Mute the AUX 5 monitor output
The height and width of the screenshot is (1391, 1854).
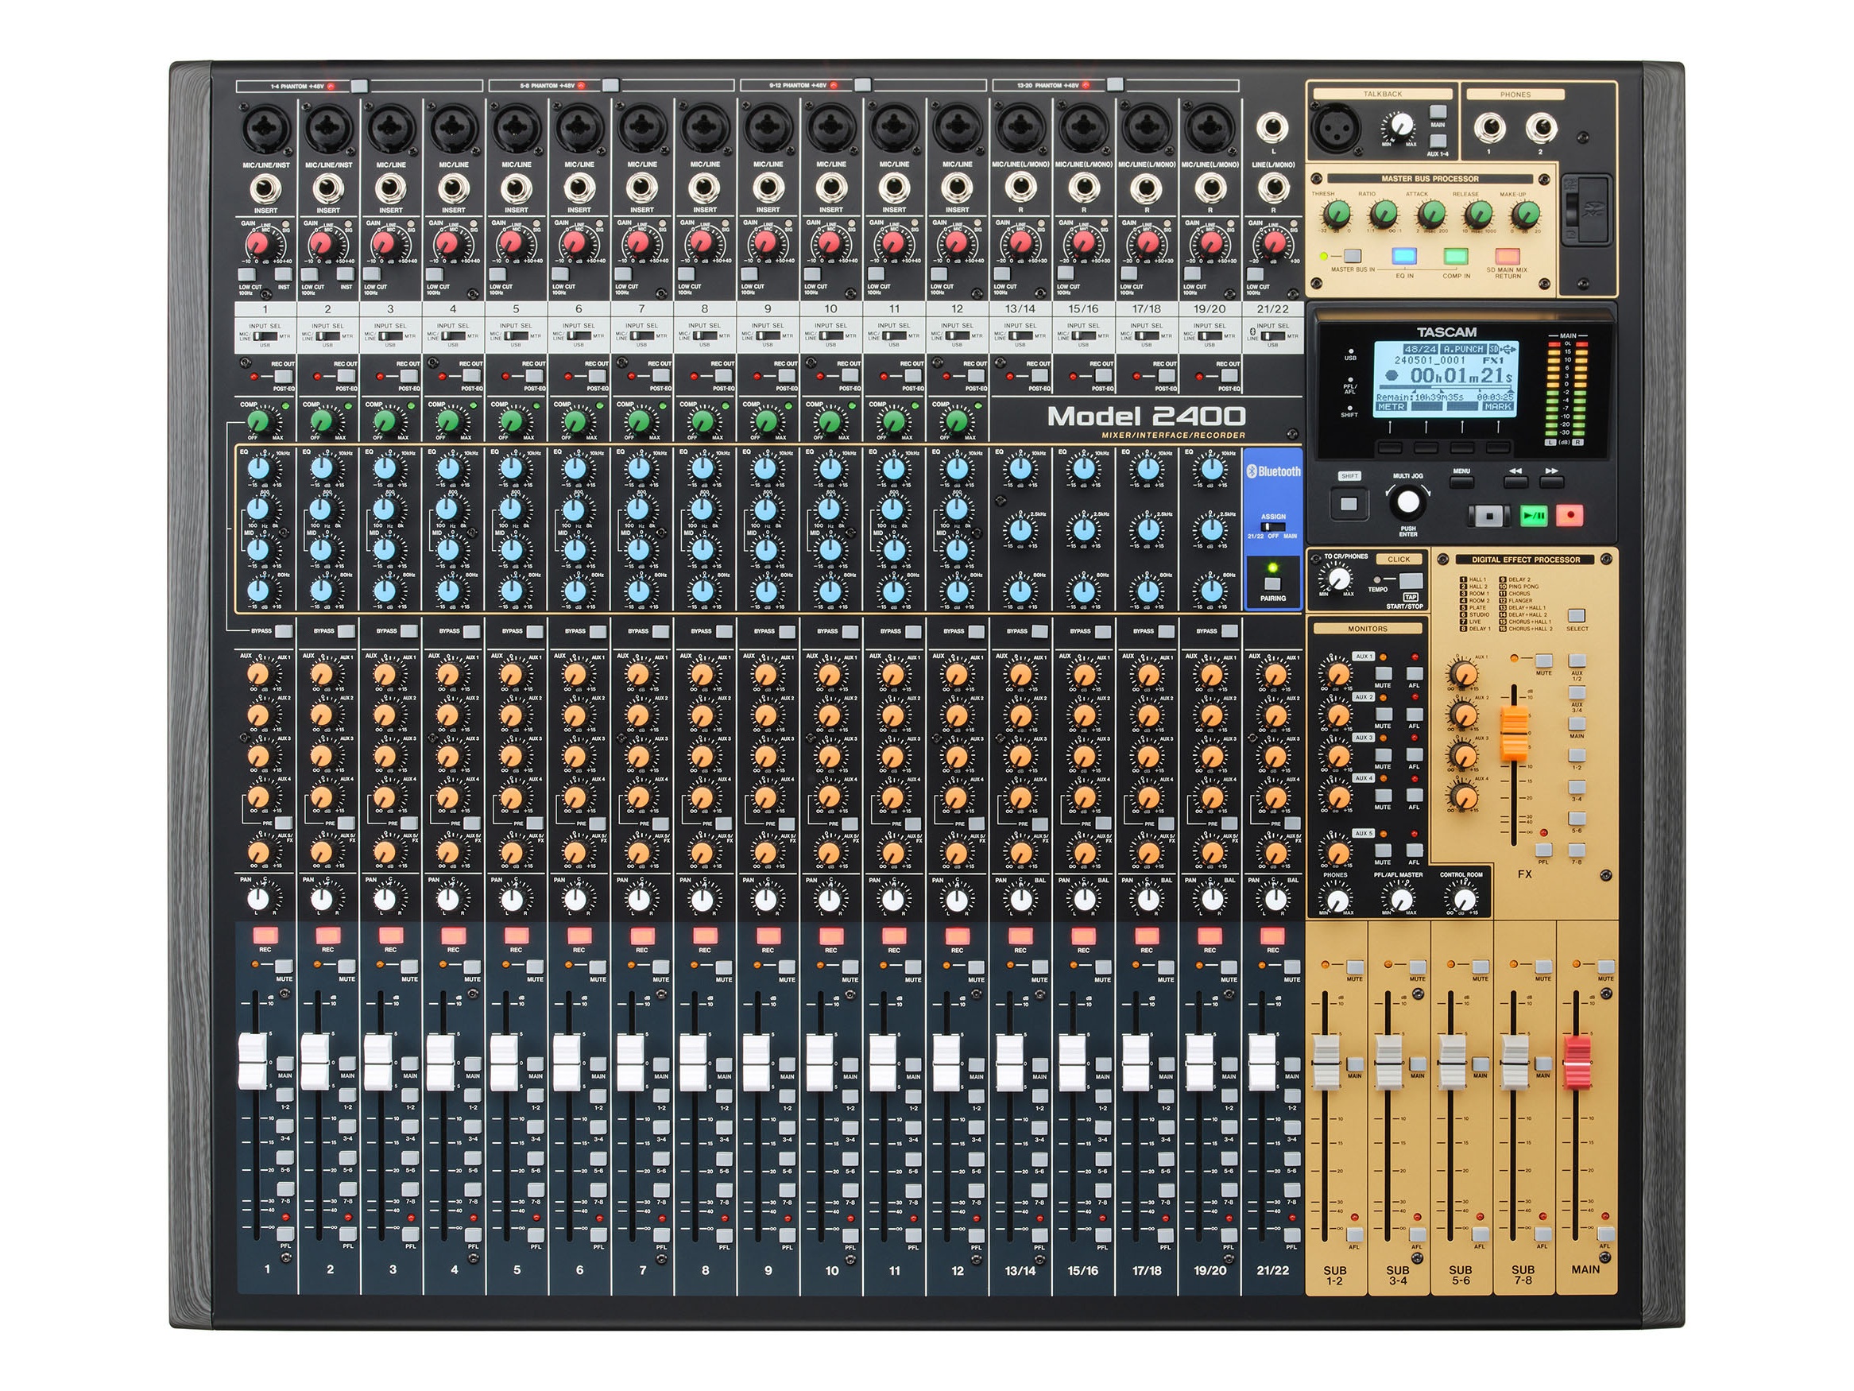(1383, 850)
